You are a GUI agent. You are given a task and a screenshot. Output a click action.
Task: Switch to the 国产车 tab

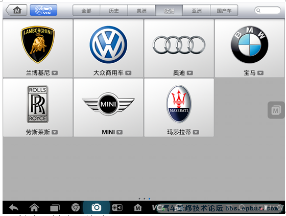tap(224, 11)
